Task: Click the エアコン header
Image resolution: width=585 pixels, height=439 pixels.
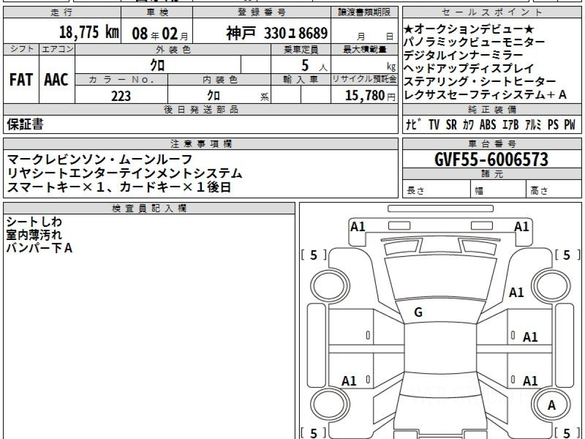Action: (x=57, y=50)
